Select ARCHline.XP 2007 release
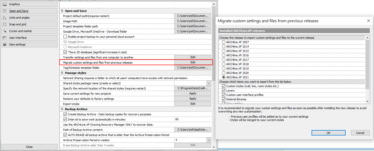 point(224,42)
